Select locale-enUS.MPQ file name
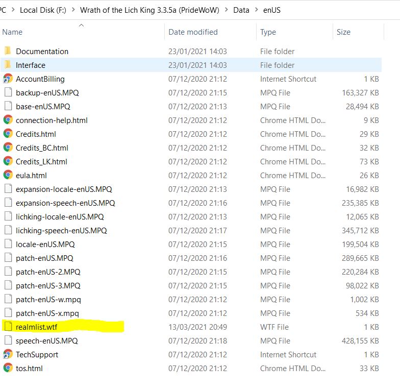Viewport: 400px width, 391px height. [45, 244]
